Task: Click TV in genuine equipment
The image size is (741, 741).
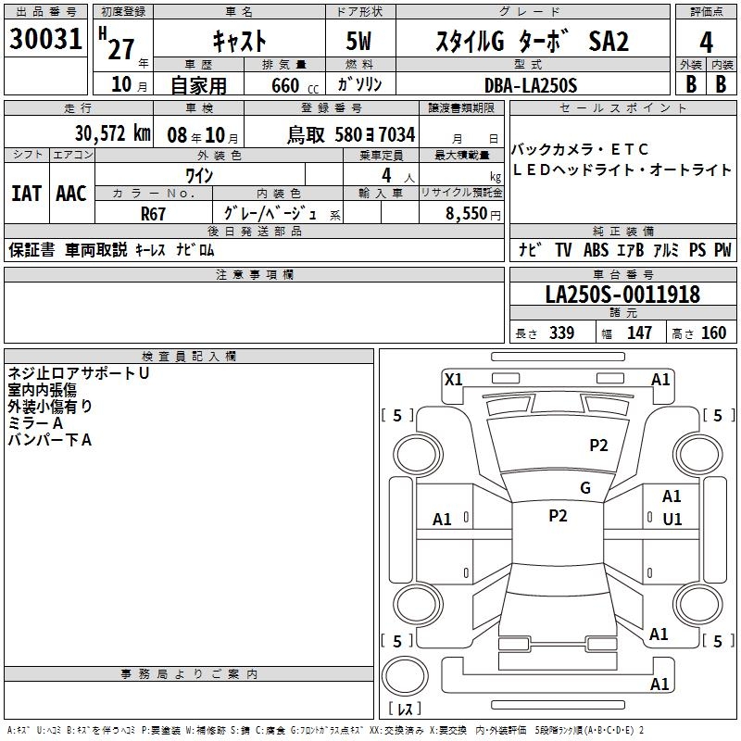Action: 563,250
